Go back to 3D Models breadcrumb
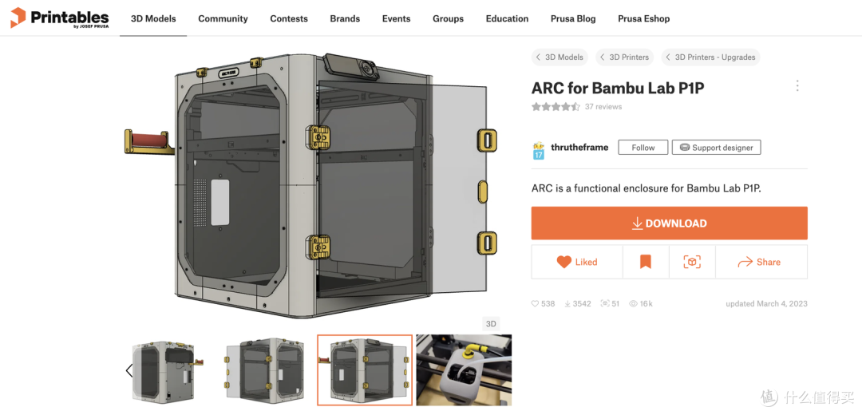This screenshot has width=862, height=415. [x=560, y=57]
